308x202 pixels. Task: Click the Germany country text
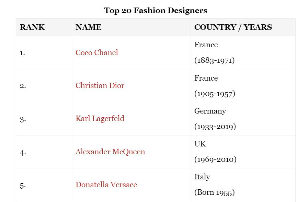tap(210, 111)
